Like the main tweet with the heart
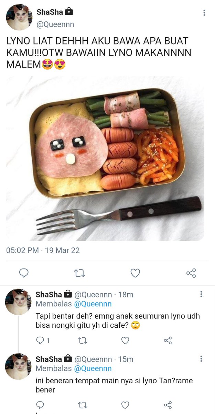 (x=135, y=273)
